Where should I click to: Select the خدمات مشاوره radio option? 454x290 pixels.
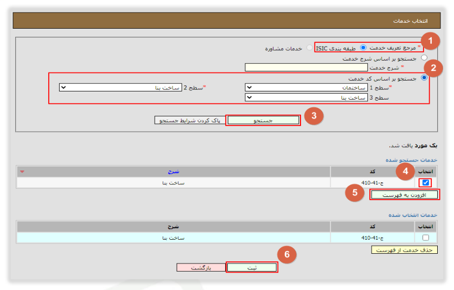coord(310,48)
